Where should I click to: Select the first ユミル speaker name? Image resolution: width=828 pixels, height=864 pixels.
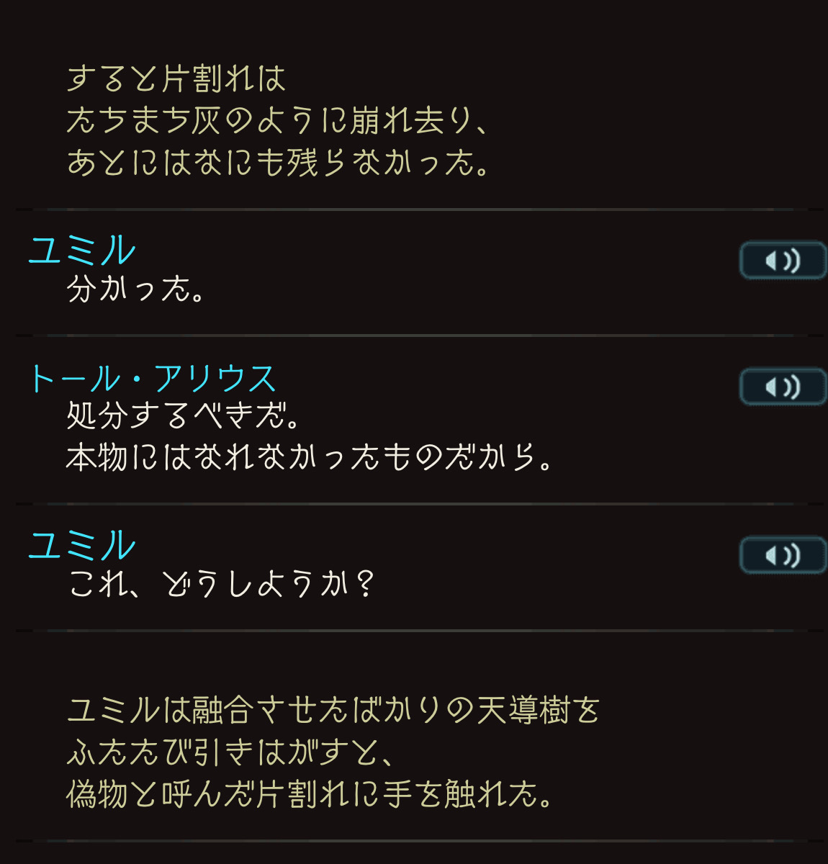(81, 250)
